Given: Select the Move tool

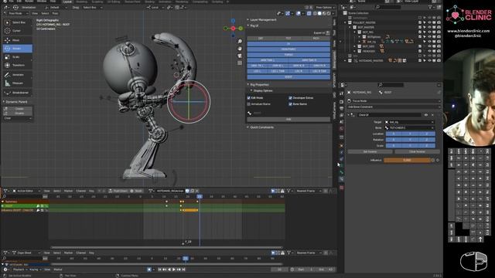Looking at the screenshot, I should pos(17,40).
